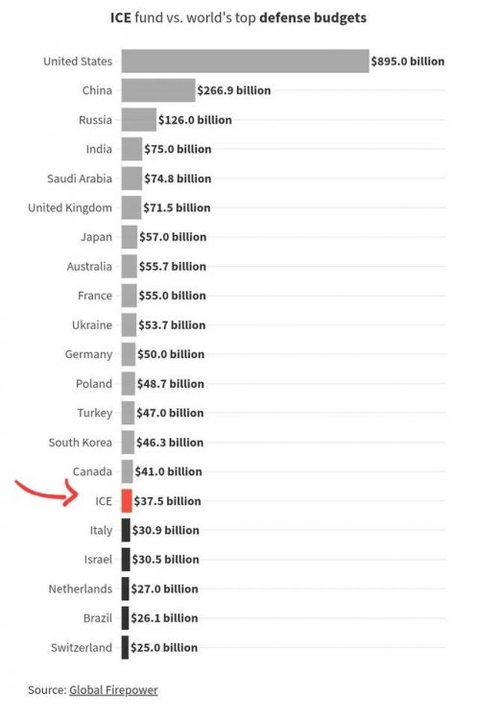
Task: Click the red ICE bar
Action: click(x=127, y=500)
